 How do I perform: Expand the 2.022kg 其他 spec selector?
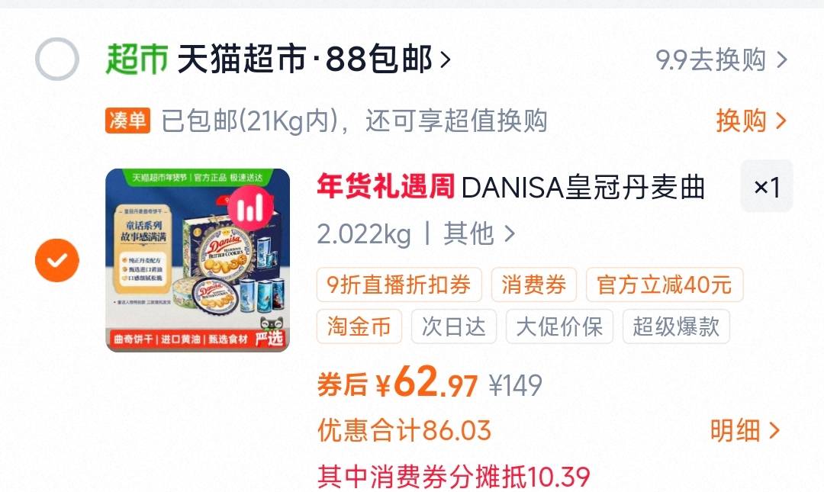click(x=417, y=234)
